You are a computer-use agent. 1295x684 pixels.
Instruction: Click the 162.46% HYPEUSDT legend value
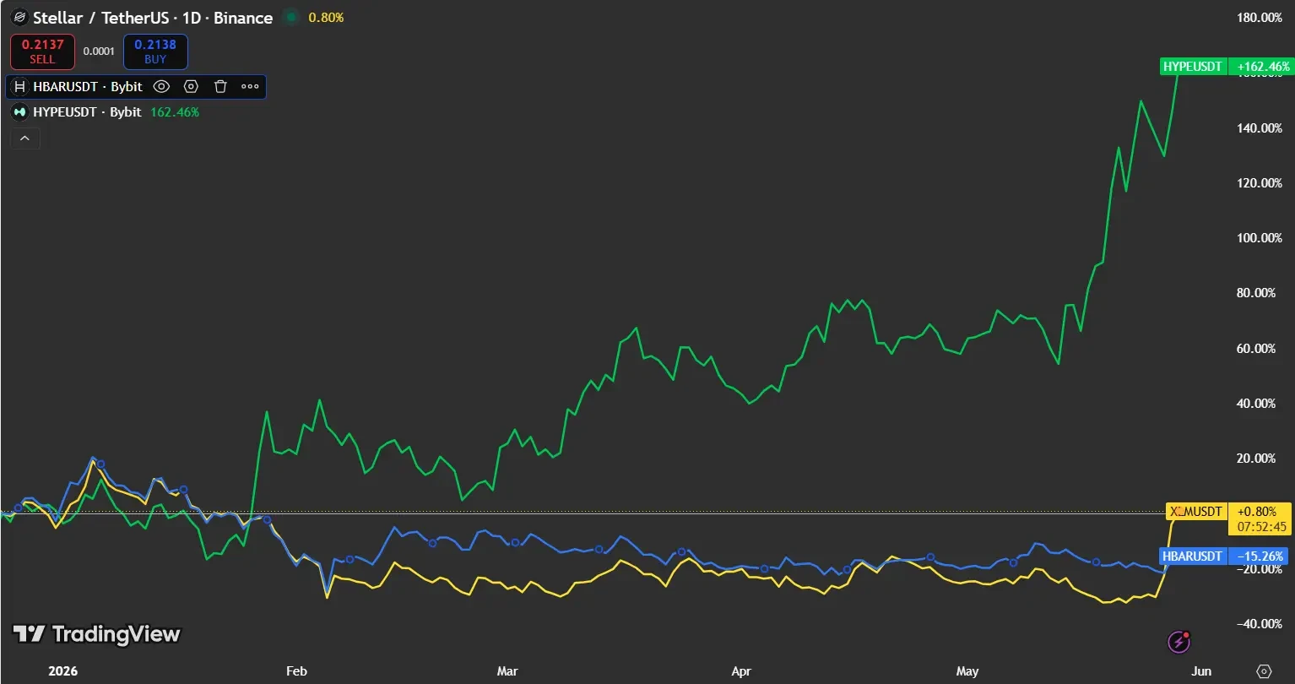[175, 111]
